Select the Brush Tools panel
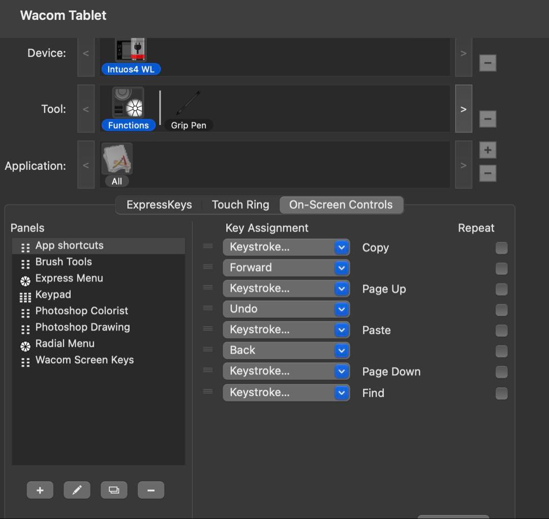The height and width of the screenshot is (519, 549). coord(99,262)
